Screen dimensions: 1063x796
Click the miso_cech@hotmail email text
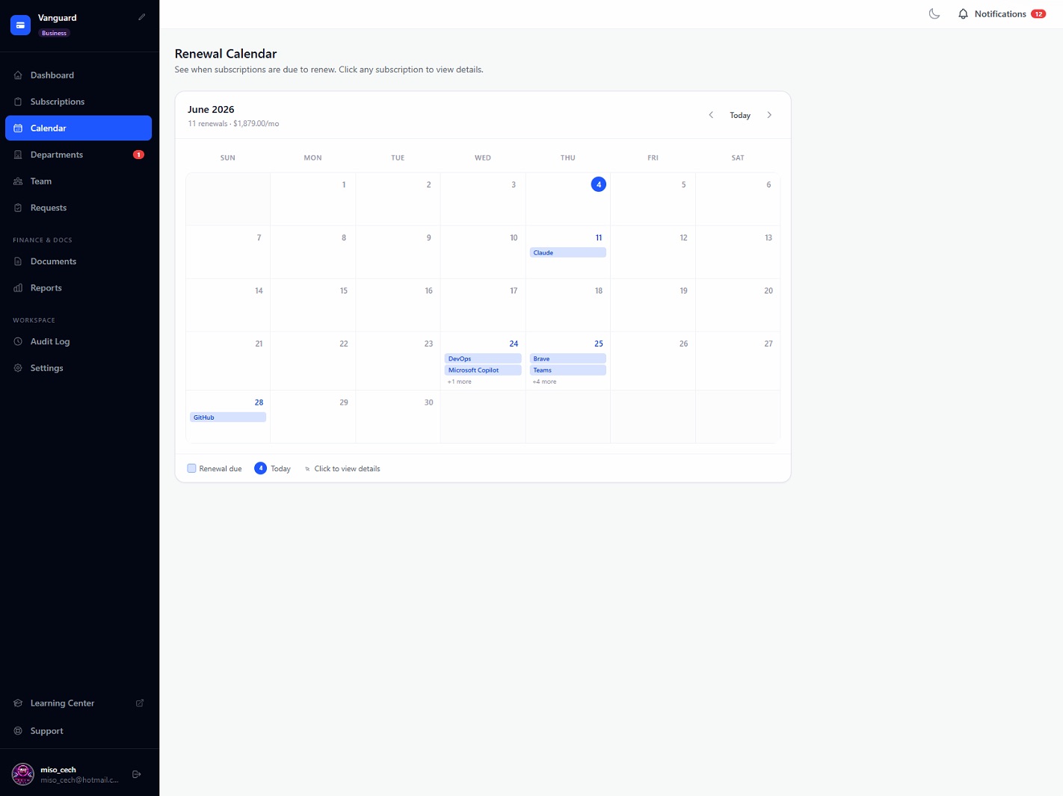point(79,780)
